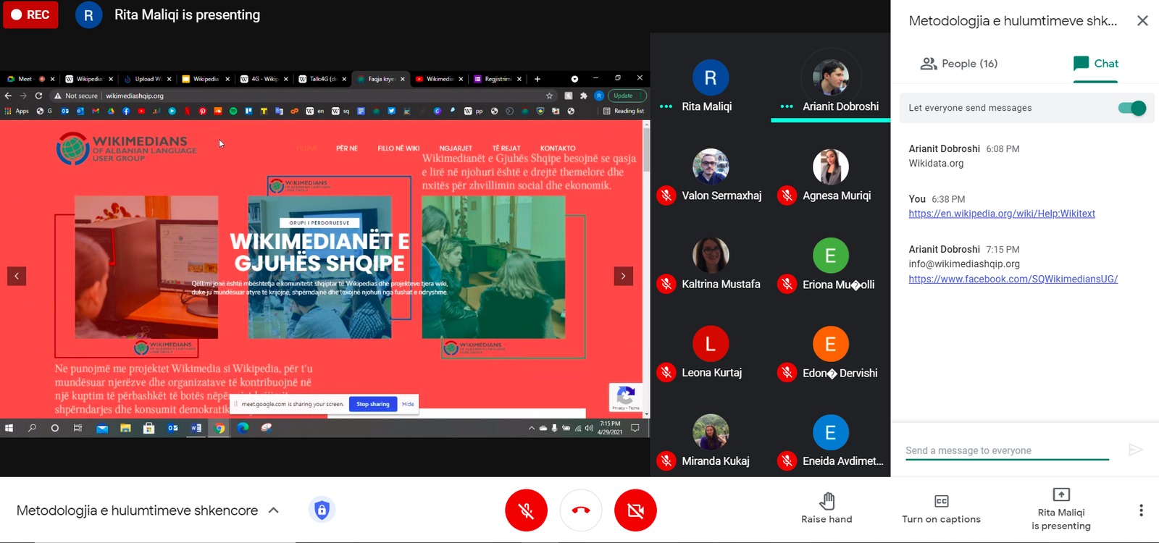Turn on the camera in the call controls

[635, 510]
